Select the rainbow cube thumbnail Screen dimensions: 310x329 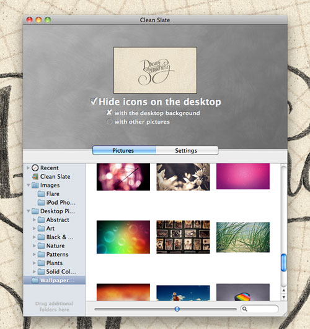point(243,293)
